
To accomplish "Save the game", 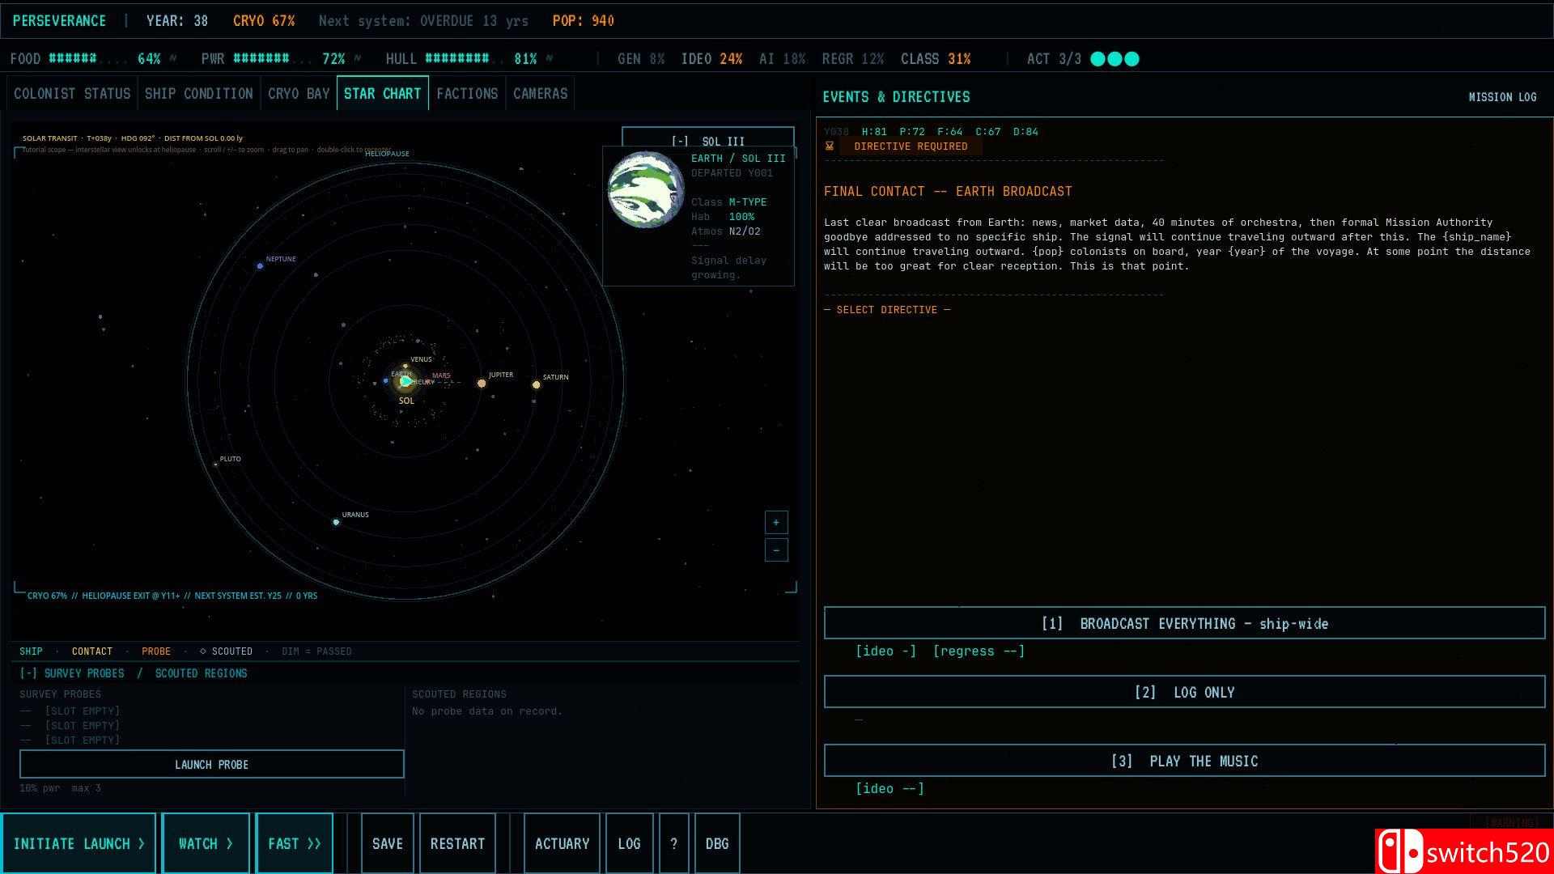I will [x=387, y=843].
